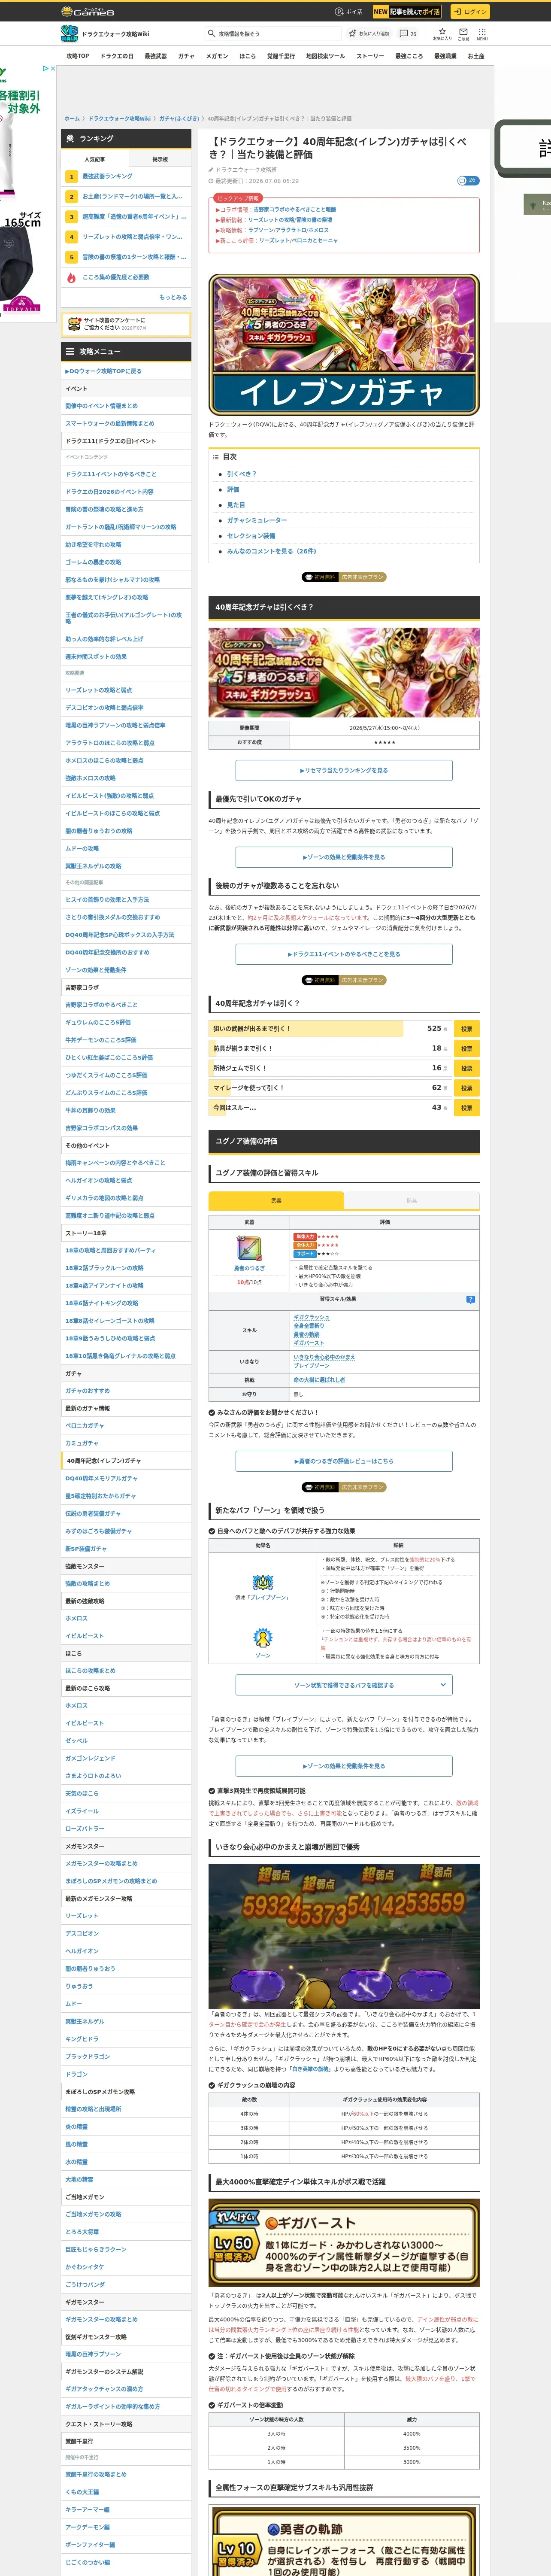Image resolution: width=551 pixels, height=2576 pixels.
Task: Jump to みんなのコメントを見る (26件)
Action: tap(271, 551)
